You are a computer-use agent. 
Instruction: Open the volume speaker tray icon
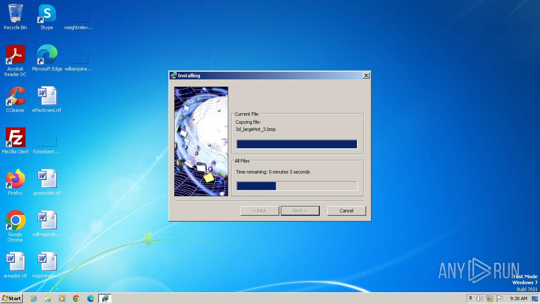(480, 299)
